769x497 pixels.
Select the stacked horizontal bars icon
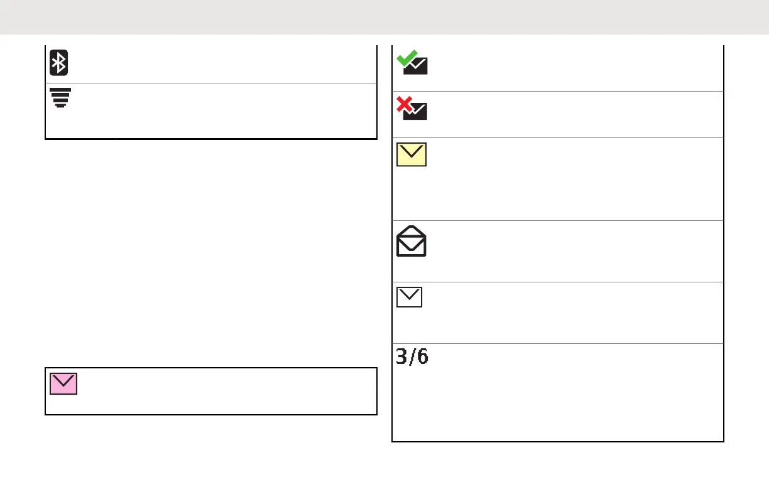[x=60, y=98]
